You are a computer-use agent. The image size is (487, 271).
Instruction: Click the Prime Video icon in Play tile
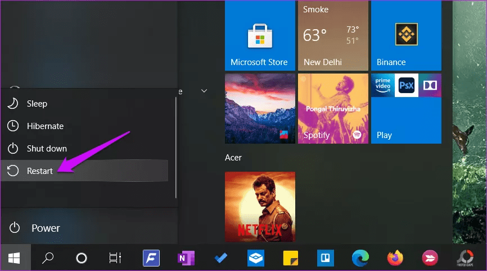coord(382,85)
